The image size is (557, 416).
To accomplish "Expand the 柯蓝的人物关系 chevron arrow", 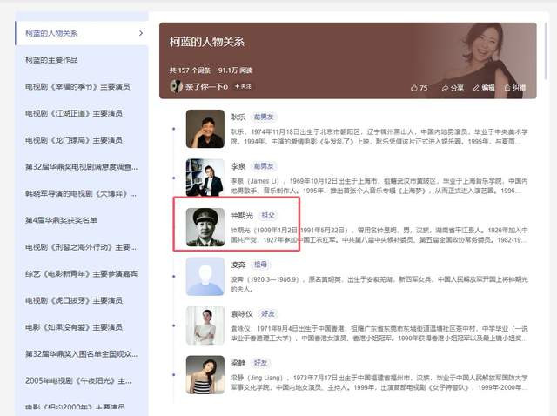I will 141,33.
